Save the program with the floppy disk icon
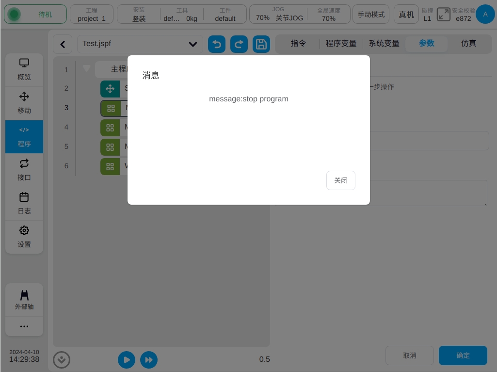 point(261,44)
